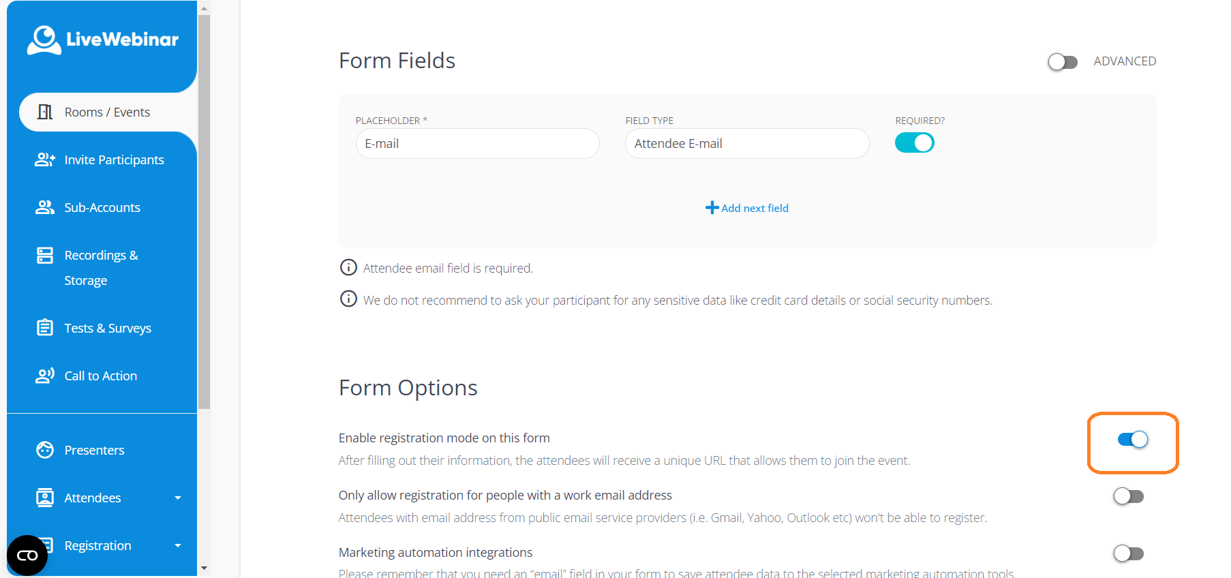Click the Invite Participants person-plus icon
Screen dimensions: 1231x578
45,159
